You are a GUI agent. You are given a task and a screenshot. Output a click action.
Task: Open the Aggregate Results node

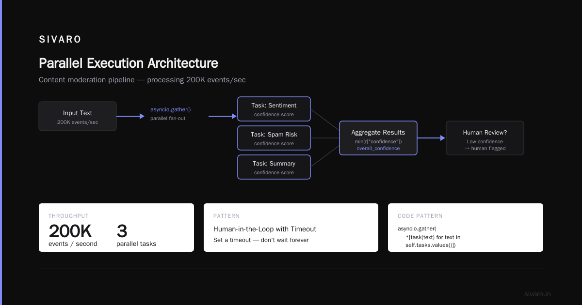pyautogui.click(x=378, y=138)
